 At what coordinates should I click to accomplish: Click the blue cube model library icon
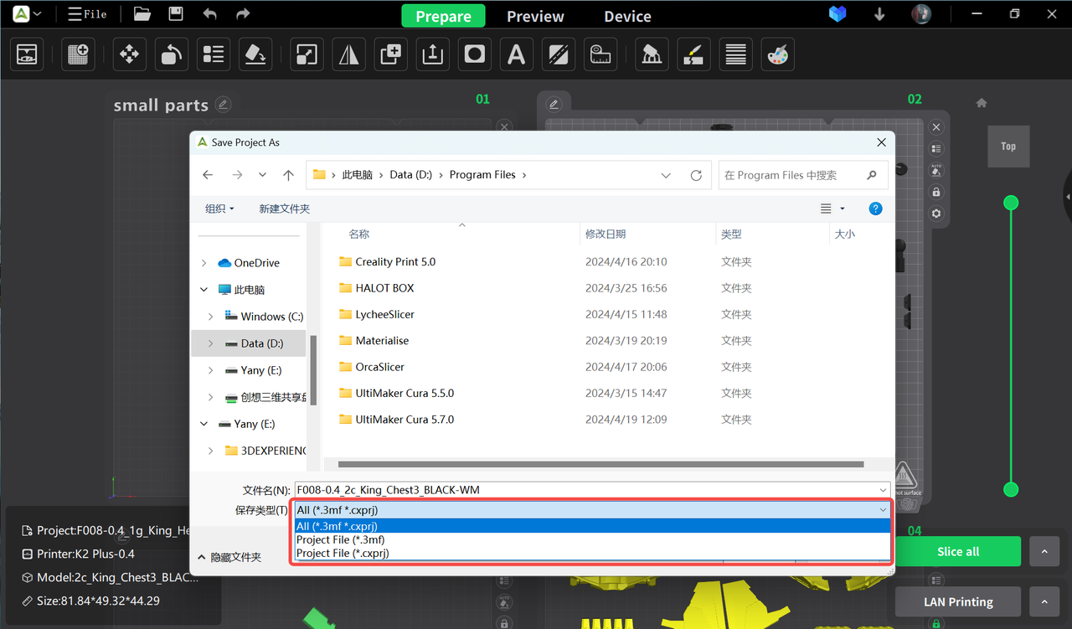837,14
